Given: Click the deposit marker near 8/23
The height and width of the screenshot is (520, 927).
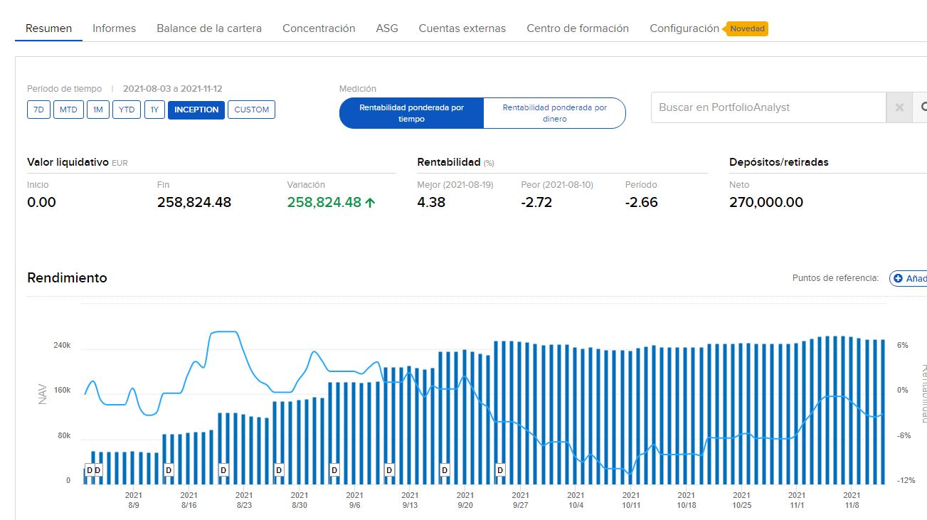Looking at the screenshot, I should pyautogui.click(x=223, y=470).
